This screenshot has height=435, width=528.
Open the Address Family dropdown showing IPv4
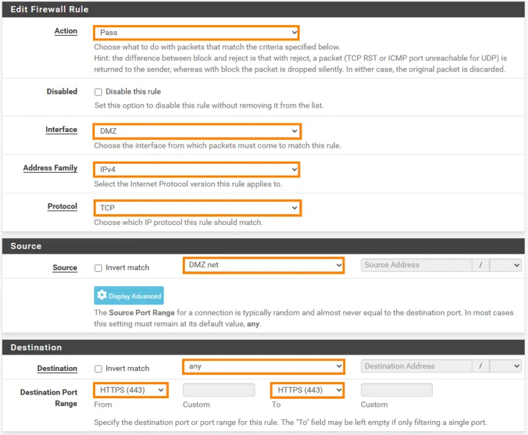[196, 170]
